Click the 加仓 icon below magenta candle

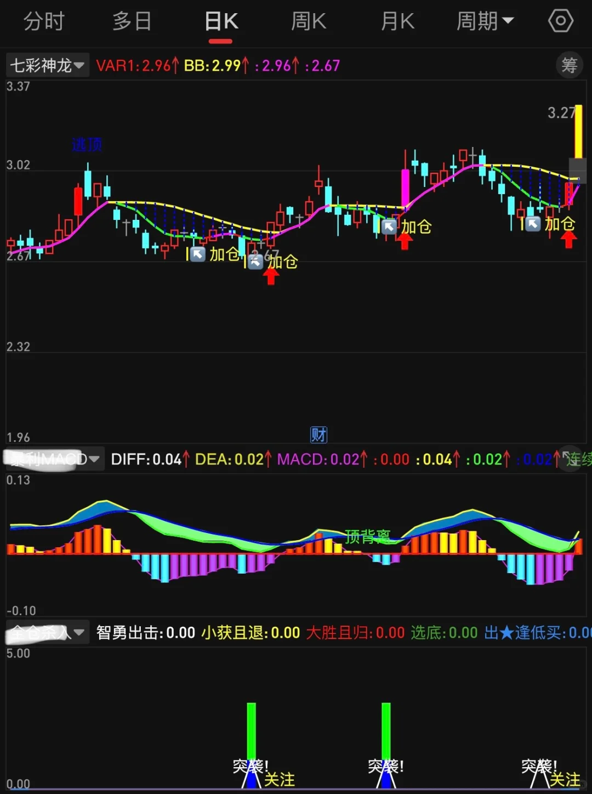pyautogui.click(x=389, y=226)
